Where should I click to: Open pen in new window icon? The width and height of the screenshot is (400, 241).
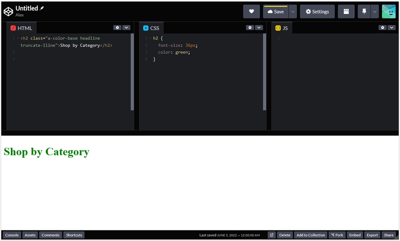271,235
